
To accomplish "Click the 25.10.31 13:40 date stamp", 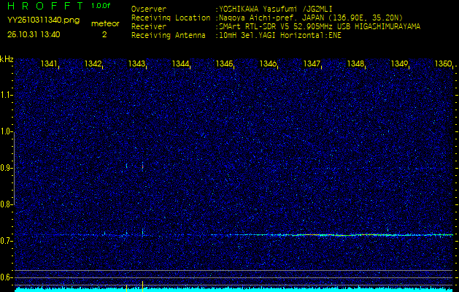I will (x=34, y=34).
